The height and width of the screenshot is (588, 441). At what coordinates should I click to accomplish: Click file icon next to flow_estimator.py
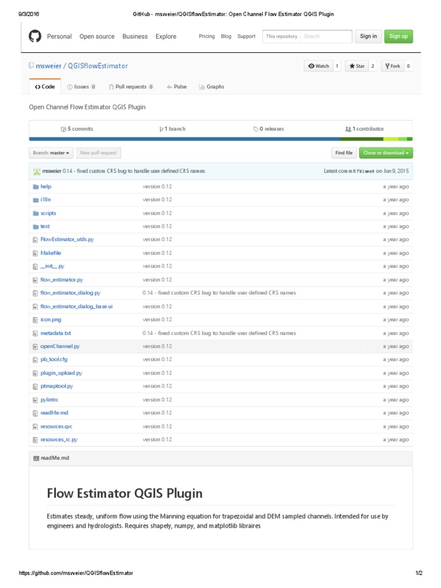(35, 280)
